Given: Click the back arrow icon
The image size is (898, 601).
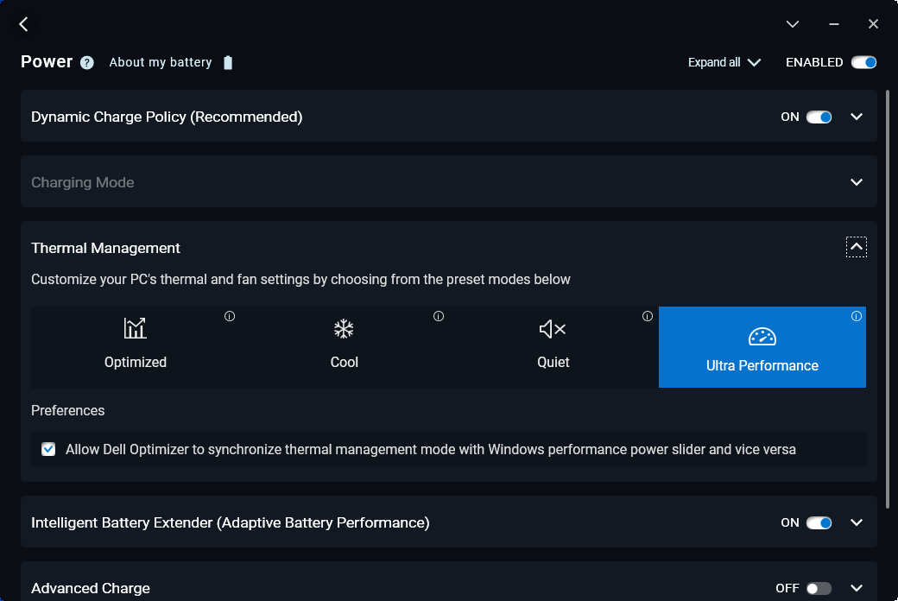Looking at the screenshot, I should click(24, 24).
